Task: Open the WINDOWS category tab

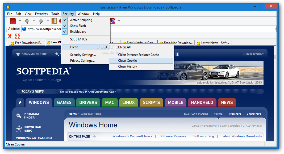Action: 39,103
